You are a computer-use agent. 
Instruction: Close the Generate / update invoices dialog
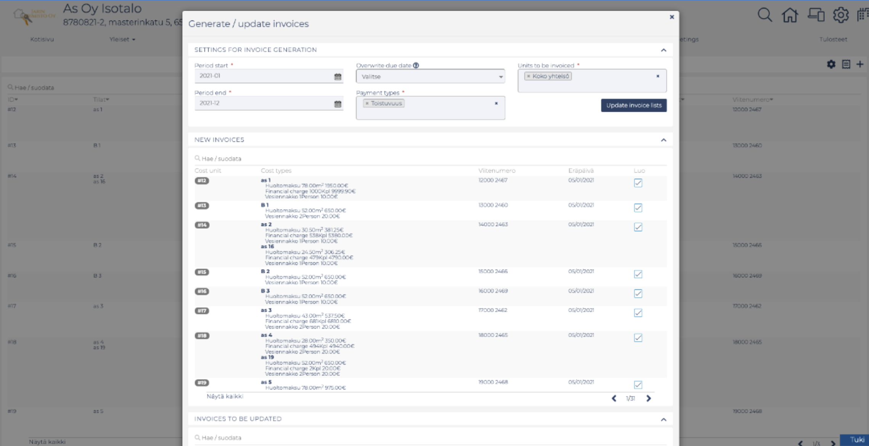[x=672, y=17]
